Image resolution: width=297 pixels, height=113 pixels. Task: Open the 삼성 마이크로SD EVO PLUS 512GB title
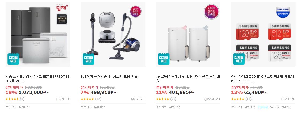(262, 79)
